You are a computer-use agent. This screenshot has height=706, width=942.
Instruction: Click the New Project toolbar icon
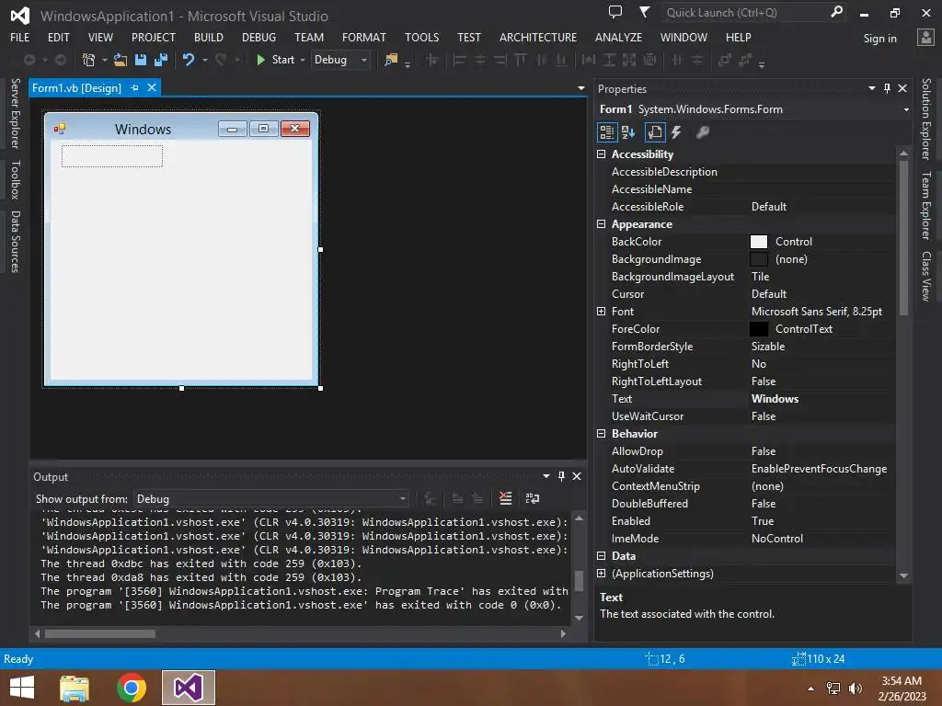pos(89,60)
